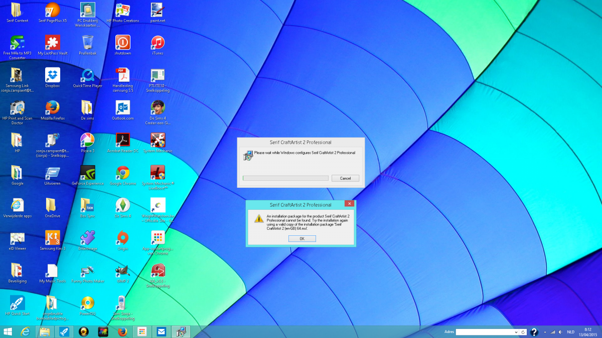This screenshot has height=338, width=602.
Task: Click the taskbar Adres input field
Action: (485, 332)
